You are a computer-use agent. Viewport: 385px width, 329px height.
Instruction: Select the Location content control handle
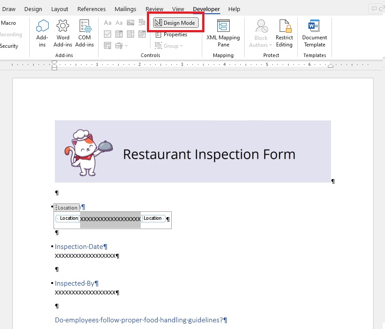66,207
